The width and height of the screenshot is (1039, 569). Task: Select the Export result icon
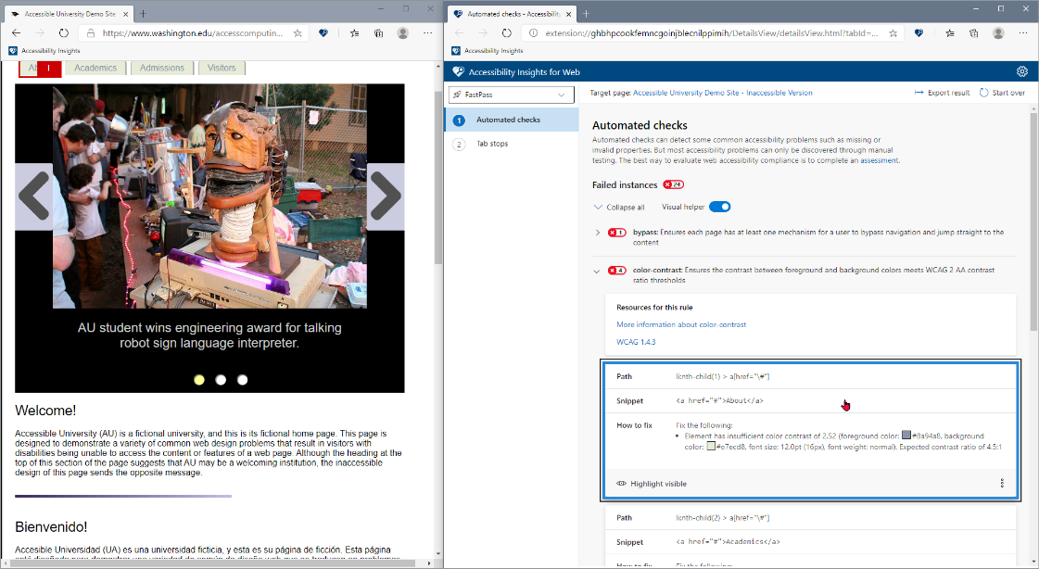919,93
